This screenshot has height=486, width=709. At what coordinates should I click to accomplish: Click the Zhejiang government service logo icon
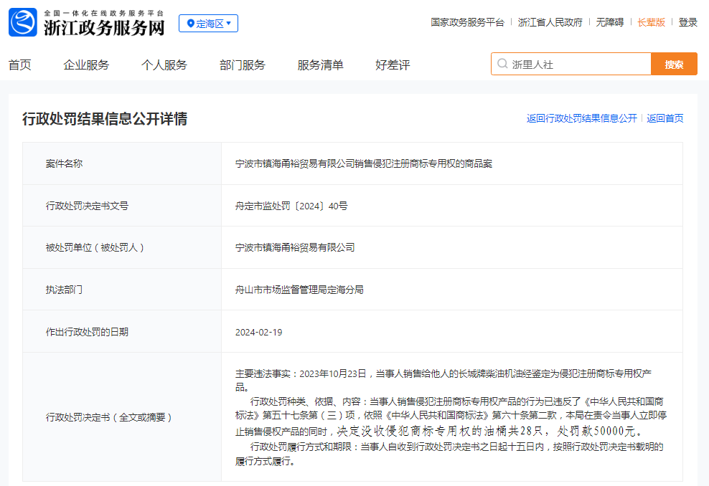point(23,22)
